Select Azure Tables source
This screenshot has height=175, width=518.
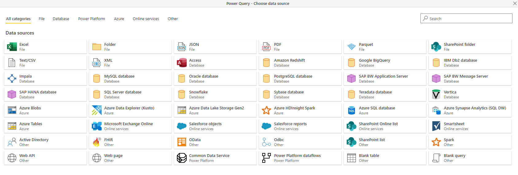(x=45, y=126)
